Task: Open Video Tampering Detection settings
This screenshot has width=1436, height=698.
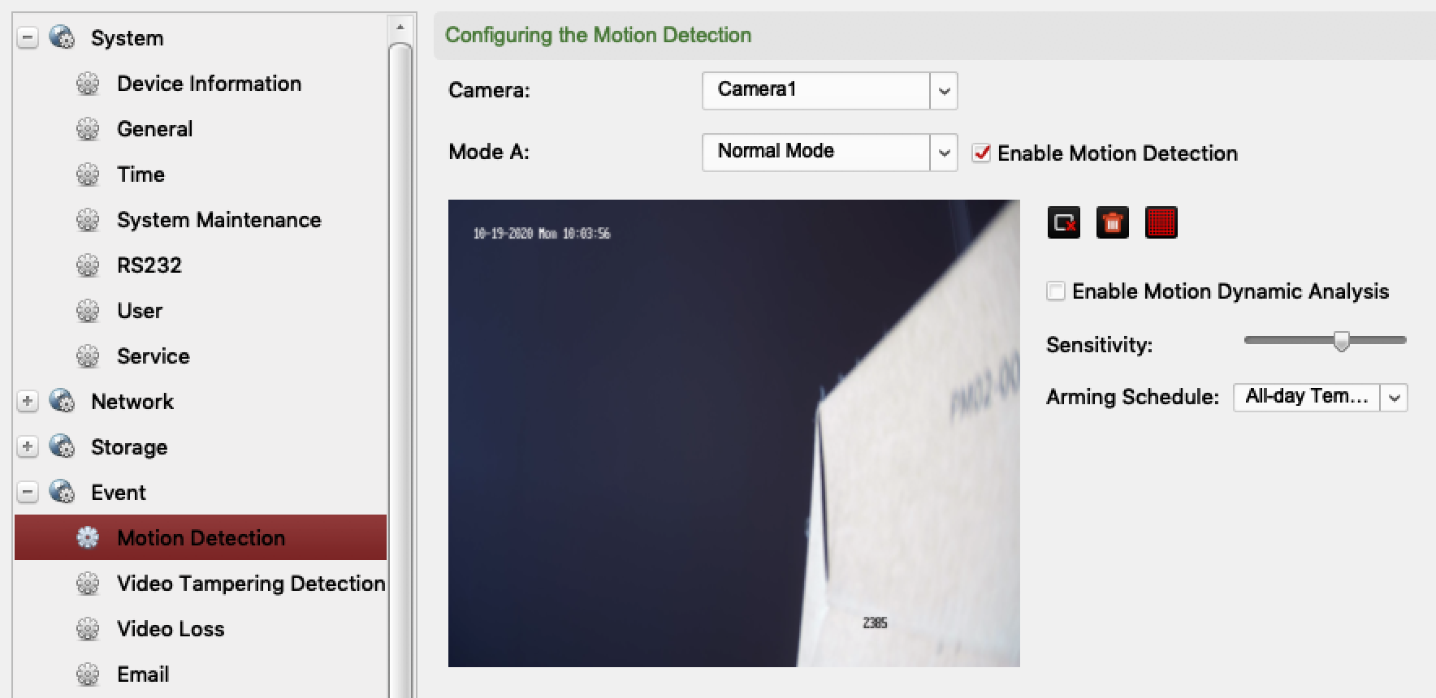Action: tap(250, 584)
